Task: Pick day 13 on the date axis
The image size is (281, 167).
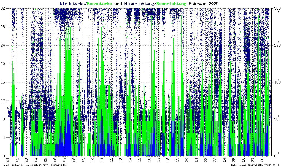Action: tap(121, 160)
